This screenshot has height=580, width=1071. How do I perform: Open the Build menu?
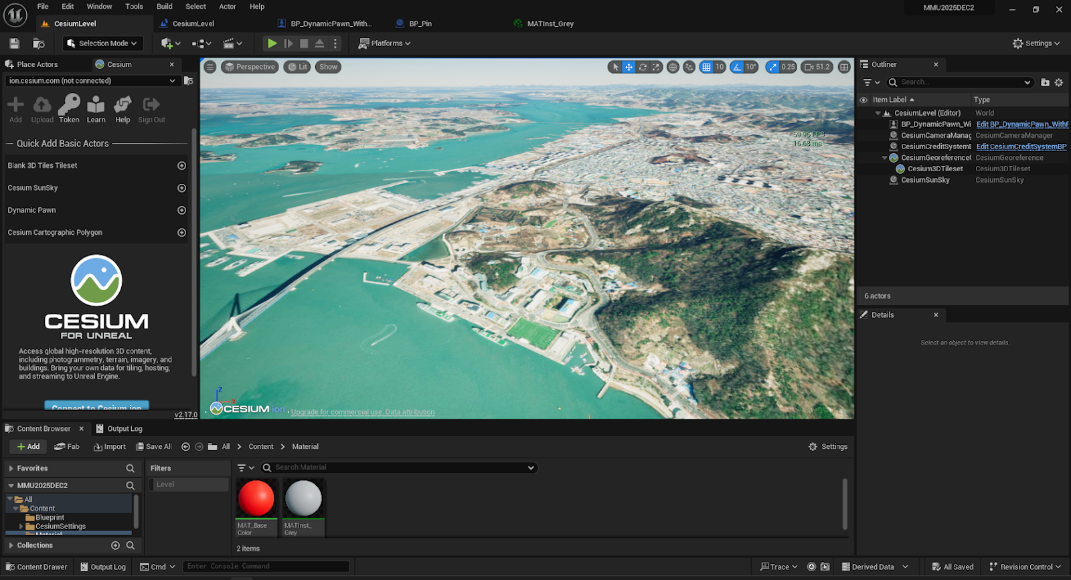point(164,7)
